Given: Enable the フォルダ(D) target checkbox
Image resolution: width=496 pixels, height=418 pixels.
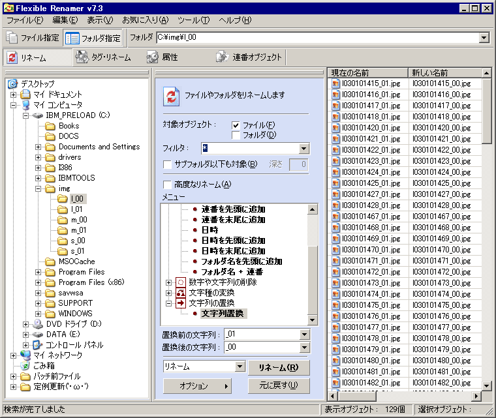Looking at the screenshot, I should [236, 135].
